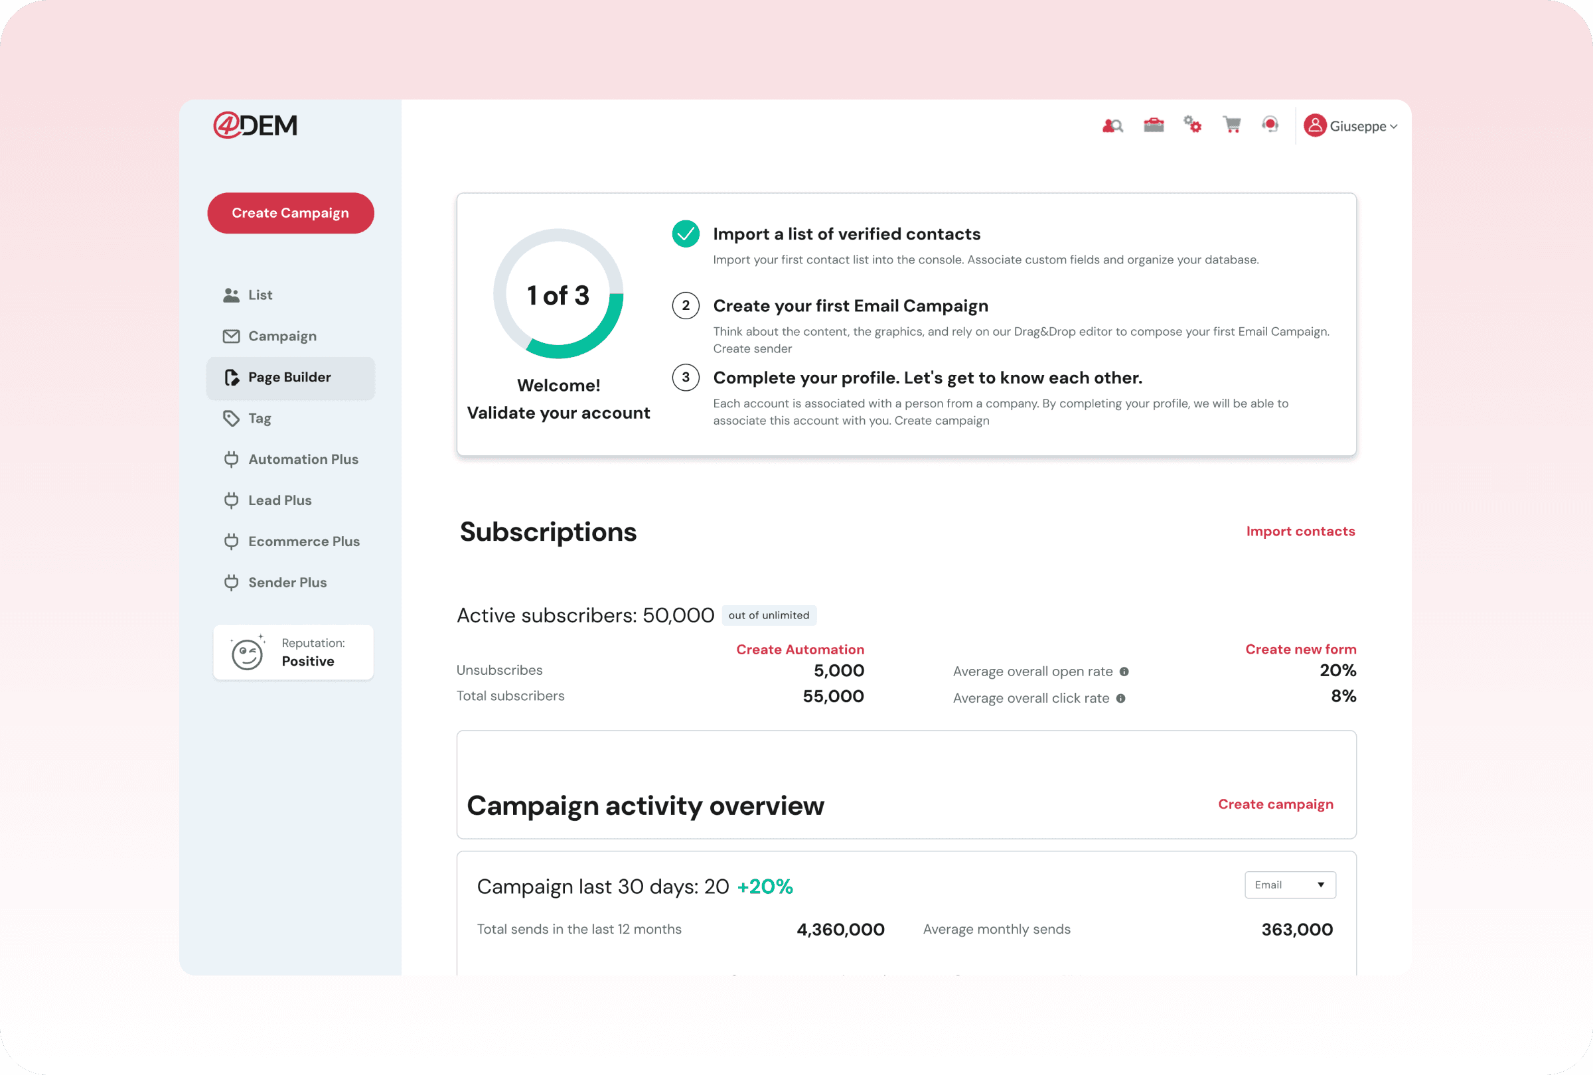Click the Import contacts link

[x=1300, y=531]
